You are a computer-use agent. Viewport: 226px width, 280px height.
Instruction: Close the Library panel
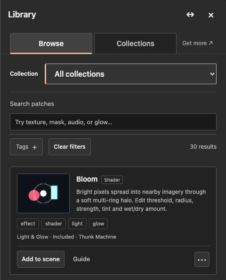[211, 15]
